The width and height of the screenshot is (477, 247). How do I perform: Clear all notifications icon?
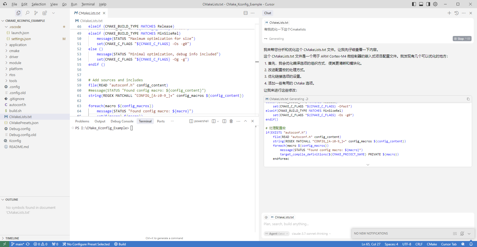[x=455, y=234]
